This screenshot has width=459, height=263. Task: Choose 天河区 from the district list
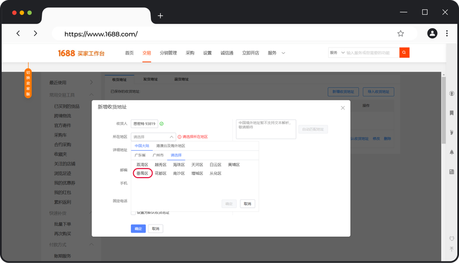click(x=197, y=164)
